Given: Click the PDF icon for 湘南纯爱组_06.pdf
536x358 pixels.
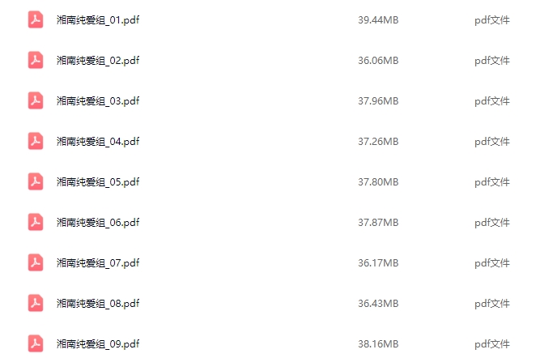Looking at the screenshot, I should click(36, 222).
